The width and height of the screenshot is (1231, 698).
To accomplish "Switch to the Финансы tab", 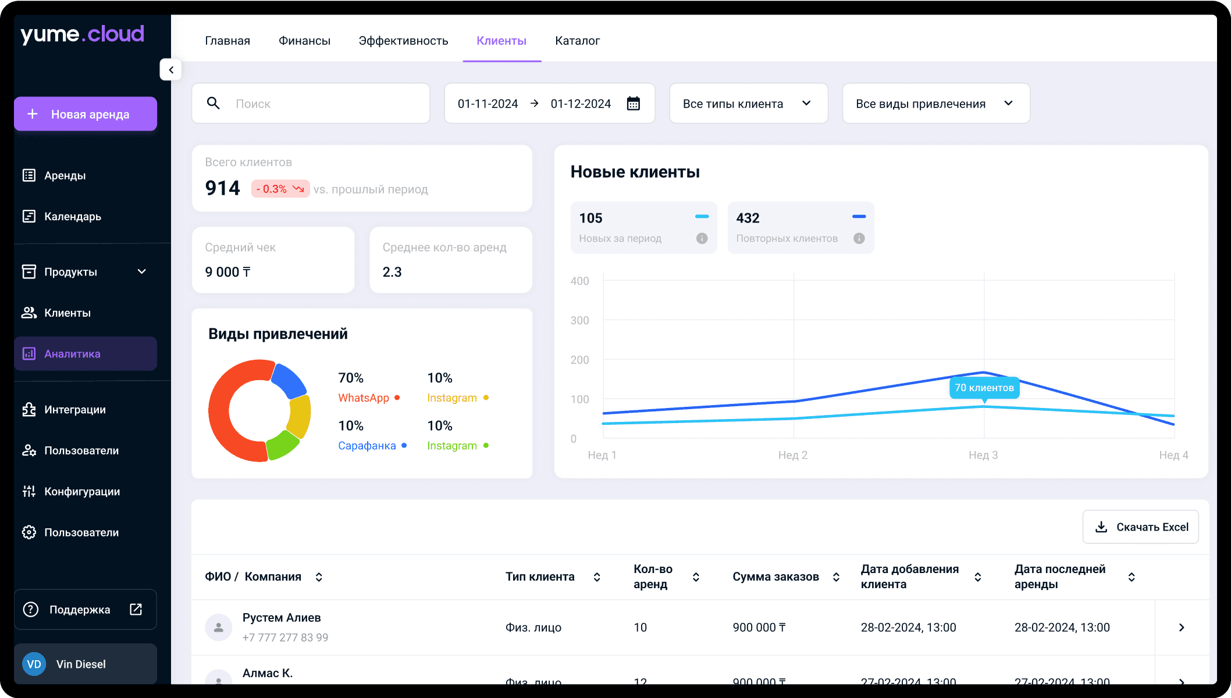I will [304, 41].
